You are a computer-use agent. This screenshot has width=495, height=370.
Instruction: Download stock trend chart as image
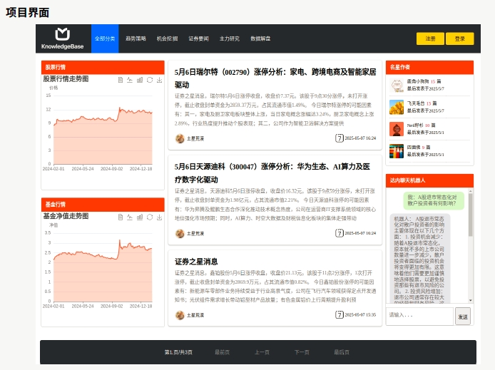160,79
